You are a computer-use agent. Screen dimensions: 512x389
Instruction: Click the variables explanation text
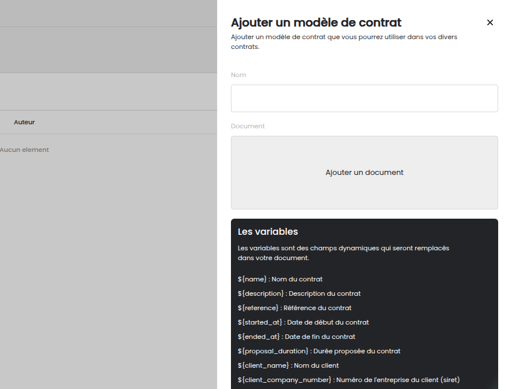[x=343, y=251]
